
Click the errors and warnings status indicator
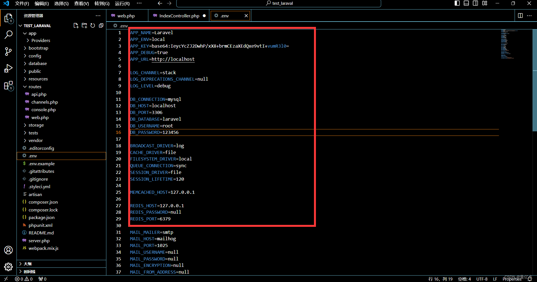pos(24,279)
